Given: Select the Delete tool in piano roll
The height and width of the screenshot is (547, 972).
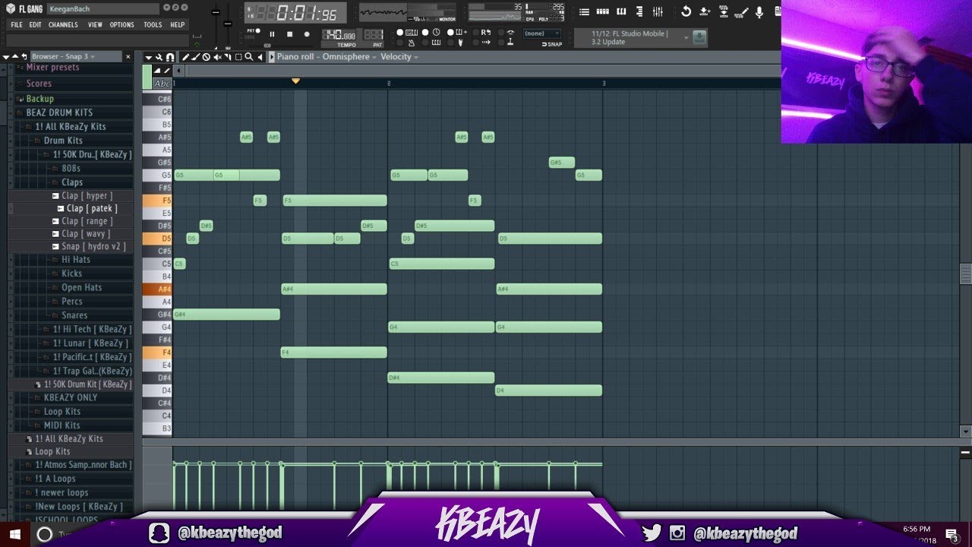Looking at the screenshot, I should [x=207, y=57].
